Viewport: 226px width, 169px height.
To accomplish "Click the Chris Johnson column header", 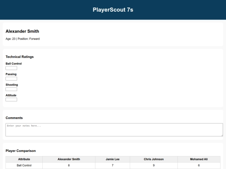I will tap(154, 159).
